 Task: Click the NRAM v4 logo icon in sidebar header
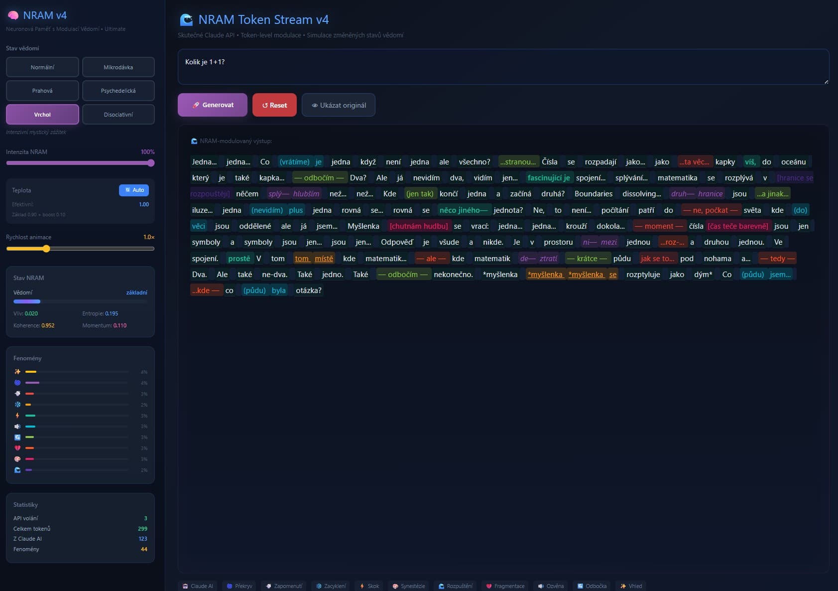13,15
